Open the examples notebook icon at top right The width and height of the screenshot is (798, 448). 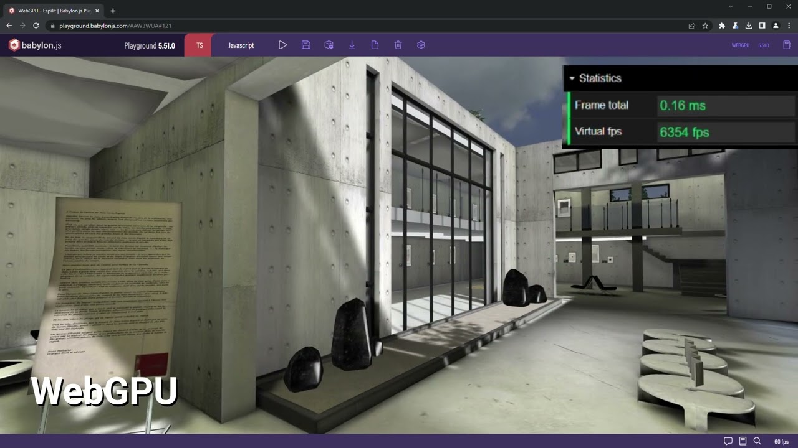(787, 45)
